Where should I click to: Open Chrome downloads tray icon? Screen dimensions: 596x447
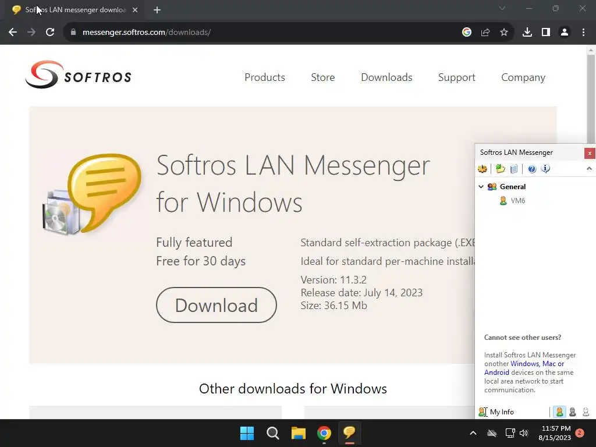pyautogui.click(x=527, y=33)
